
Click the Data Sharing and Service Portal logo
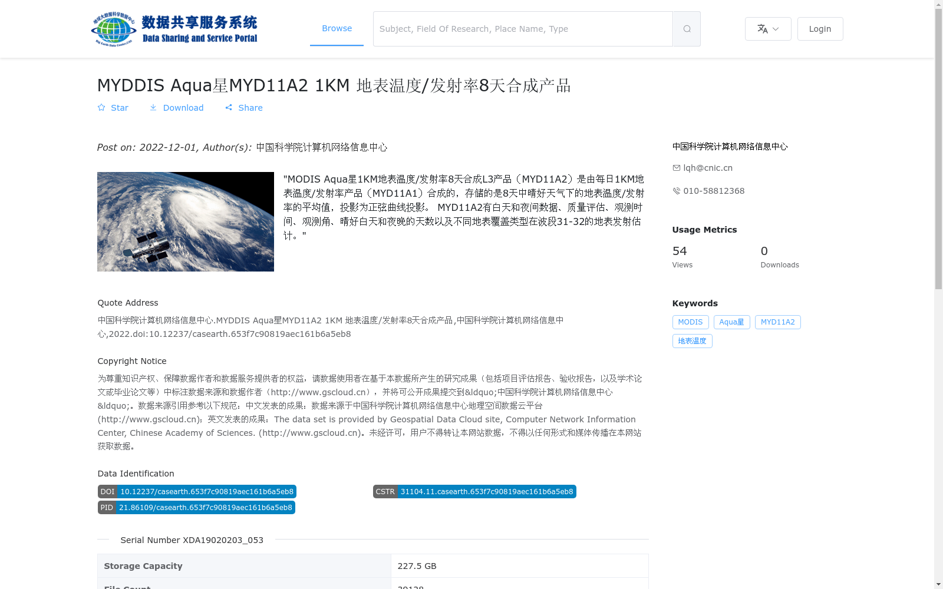coord(174,29)
